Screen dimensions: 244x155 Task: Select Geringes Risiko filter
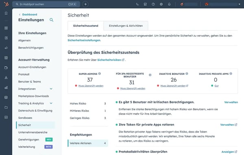88,118
